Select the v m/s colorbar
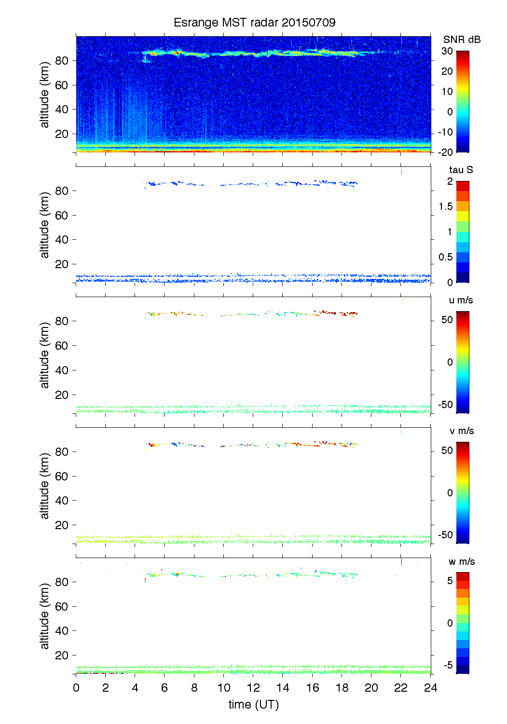This screenshot has height=724, width=507. click(x=462, y=492)
